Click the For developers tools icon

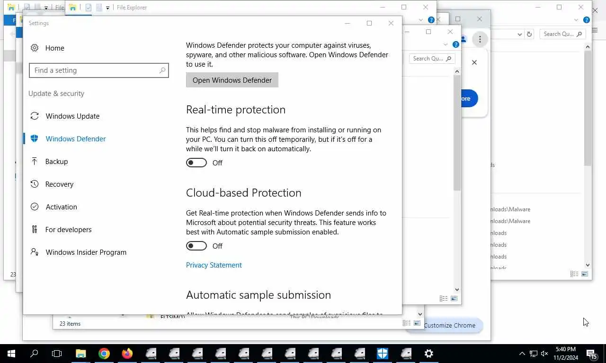(x=35, y=230)
